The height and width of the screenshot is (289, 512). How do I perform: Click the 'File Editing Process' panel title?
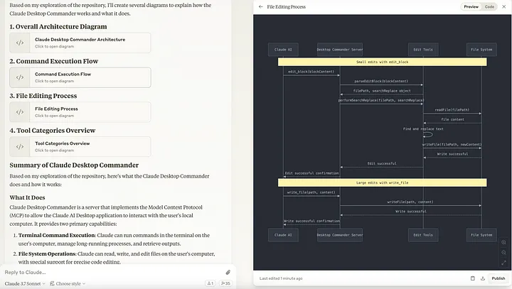[x=287, y=6]
